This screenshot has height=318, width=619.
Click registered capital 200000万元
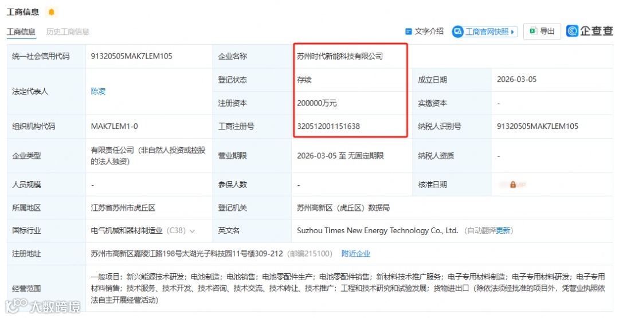(x=316, y=103)
